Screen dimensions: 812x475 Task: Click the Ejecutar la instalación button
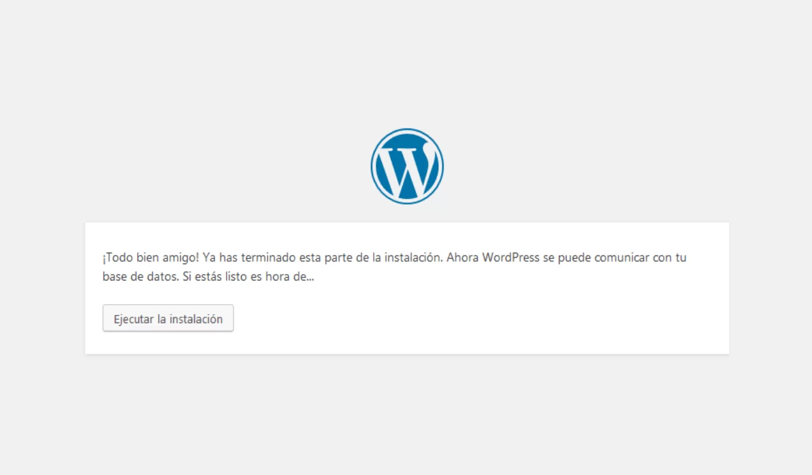pos(168,319)
